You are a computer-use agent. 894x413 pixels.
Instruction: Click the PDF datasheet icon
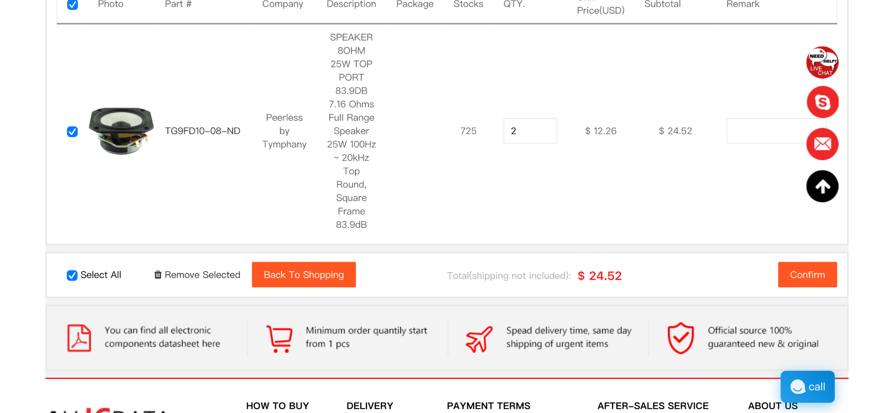79,338
